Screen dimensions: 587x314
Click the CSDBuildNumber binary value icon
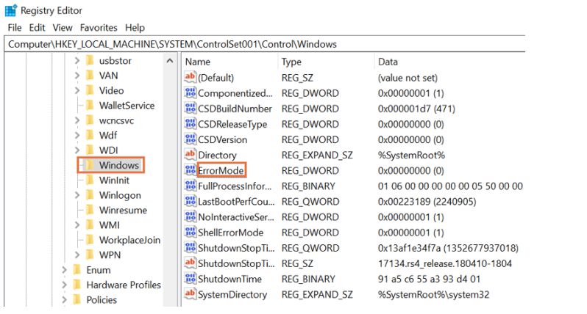[191, 109]
